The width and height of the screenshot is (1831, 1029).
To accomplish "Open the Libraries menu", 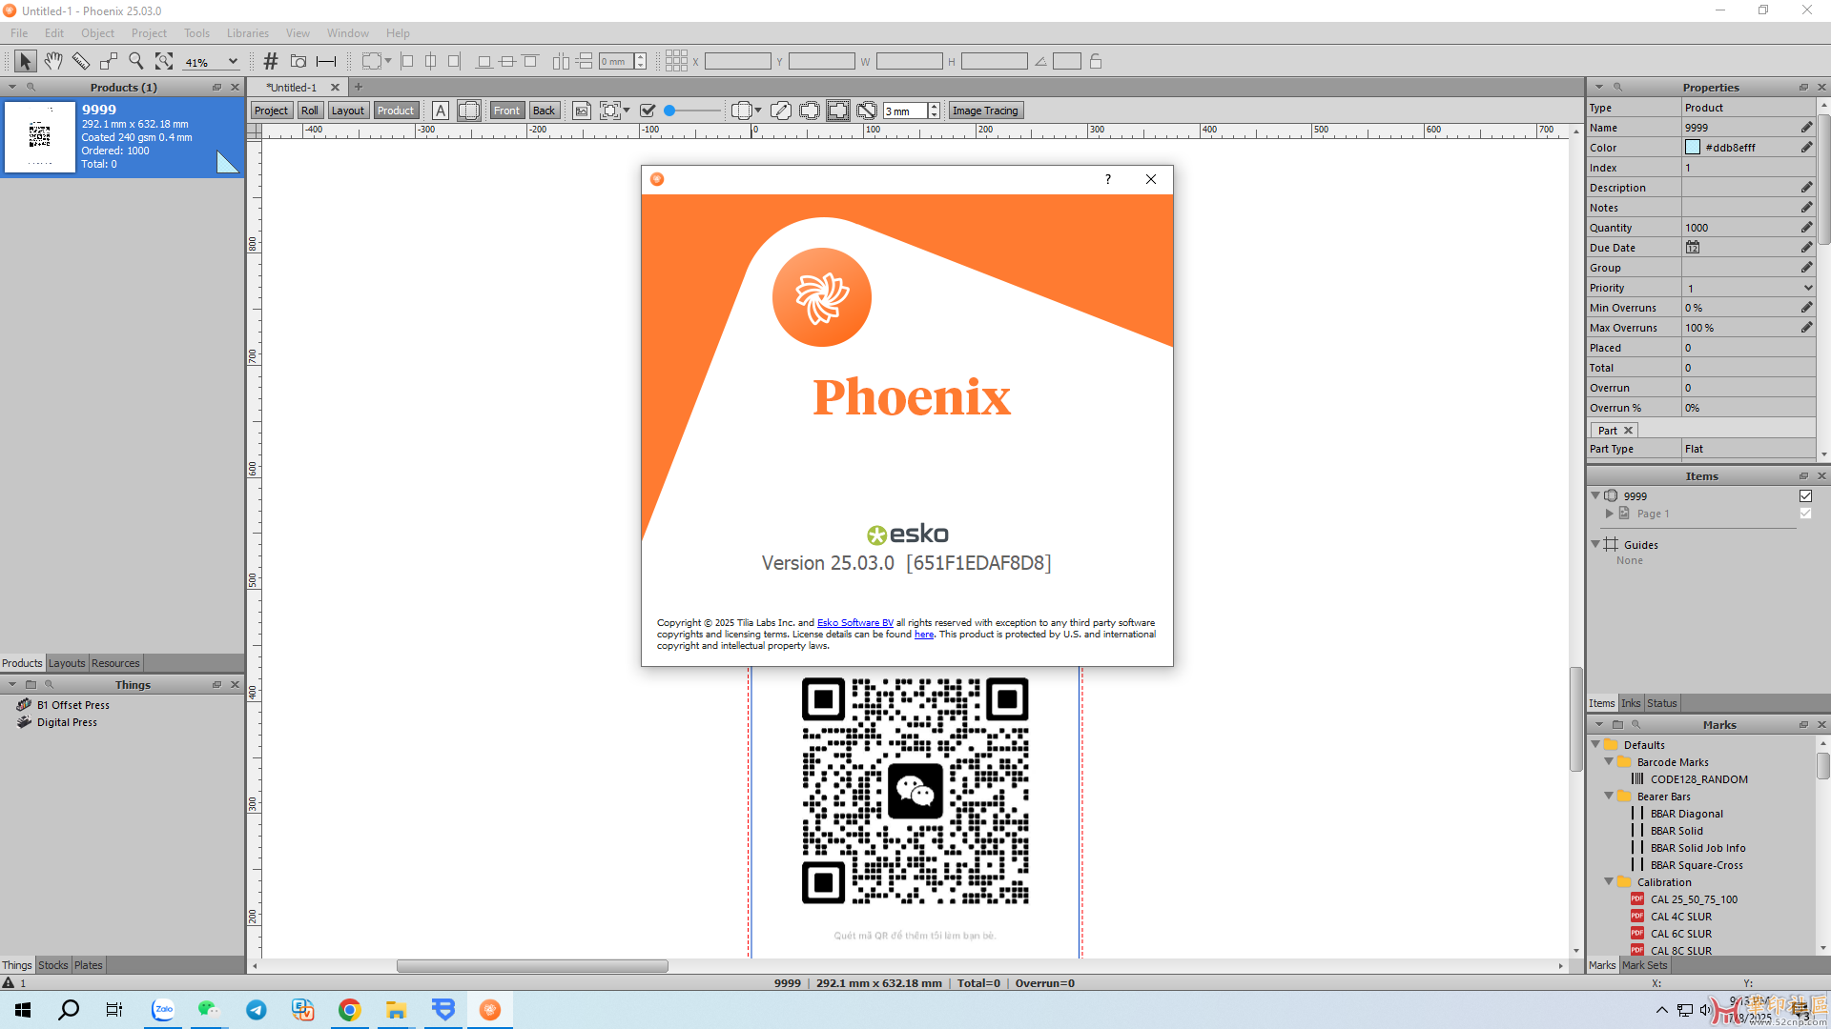I will click(248, 33).
